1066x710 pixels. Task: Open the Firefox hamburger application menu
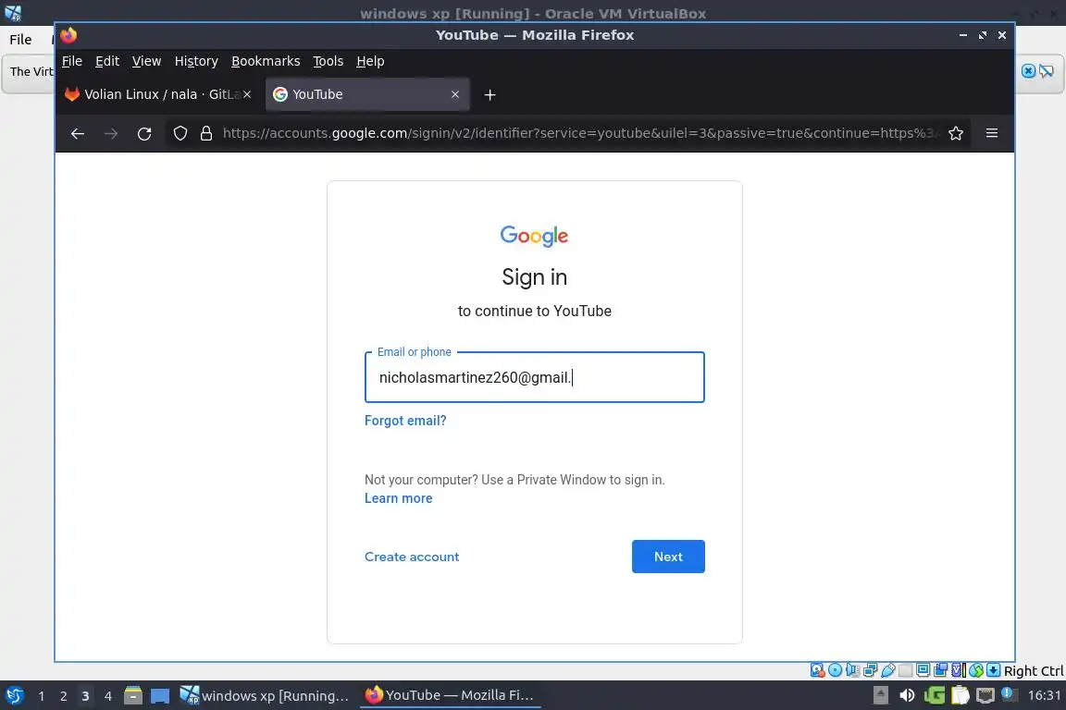point(992,133)
